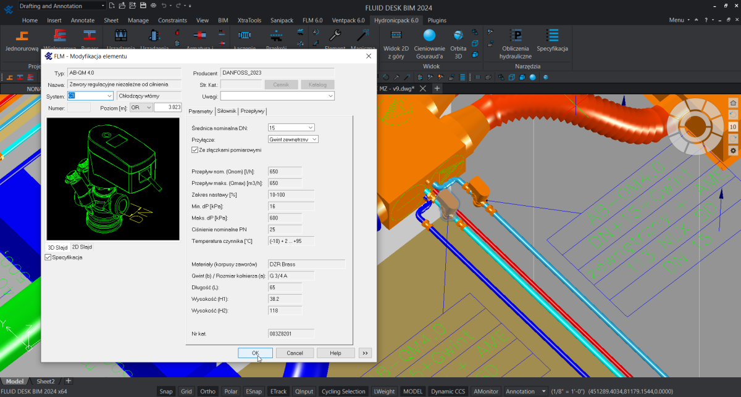Open Obliczenia hydrauliczne calculations

pos(515,41)
